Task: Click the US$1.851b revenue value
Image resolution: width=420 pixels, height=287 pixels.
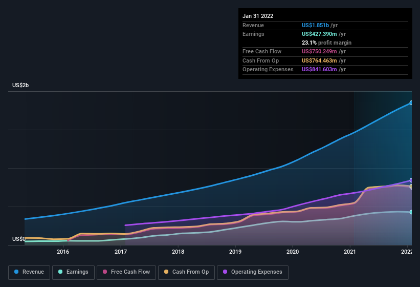Action: (315, 25)
